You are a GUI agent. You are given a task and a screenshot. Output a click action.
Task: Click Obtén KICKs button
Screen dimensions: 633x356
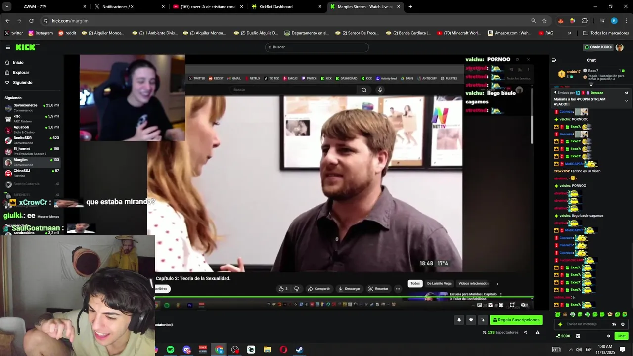(598, 47)
